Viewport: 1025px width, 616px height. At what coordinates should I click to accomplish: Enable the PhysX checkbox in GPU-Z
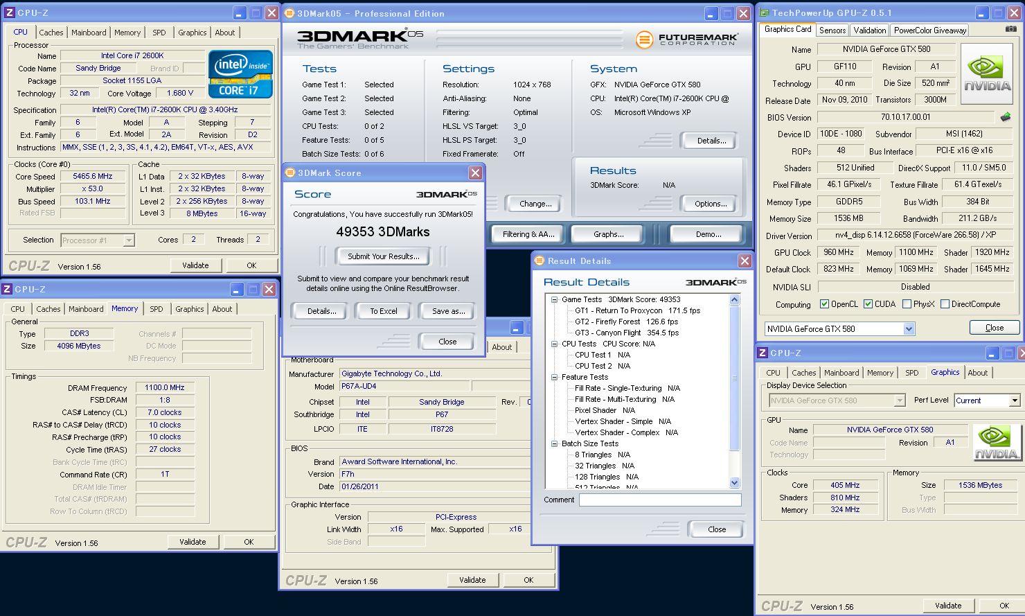tap(907, 304)
